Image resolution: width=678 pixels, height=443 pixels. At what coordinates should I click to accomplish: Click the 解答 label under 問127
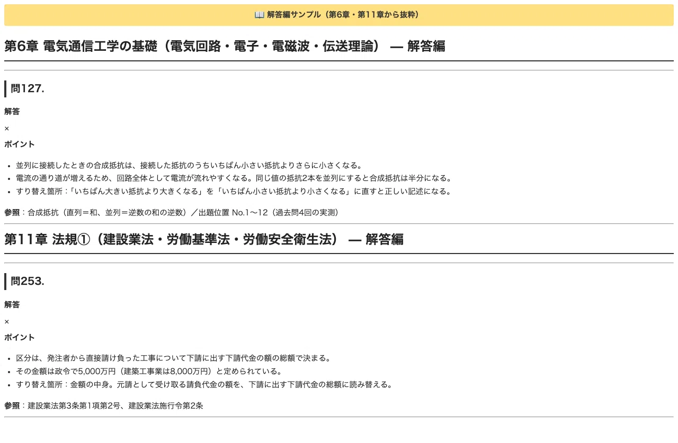coord(12,112)
